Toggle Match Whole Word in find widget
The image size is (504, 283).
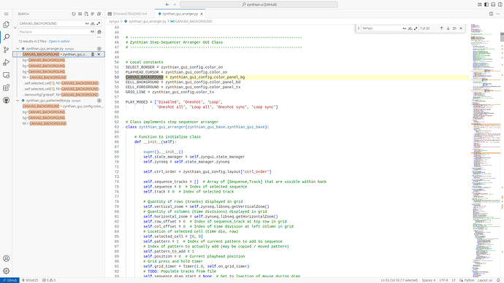tap(410, 28)
